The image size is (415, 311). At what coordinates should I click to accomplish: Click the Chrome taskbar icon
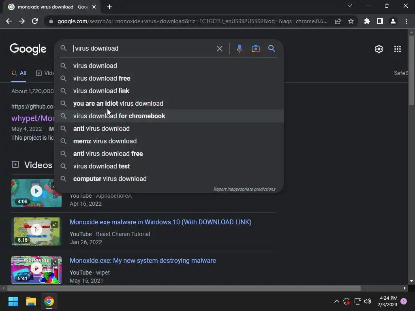(x=49, y=301)
